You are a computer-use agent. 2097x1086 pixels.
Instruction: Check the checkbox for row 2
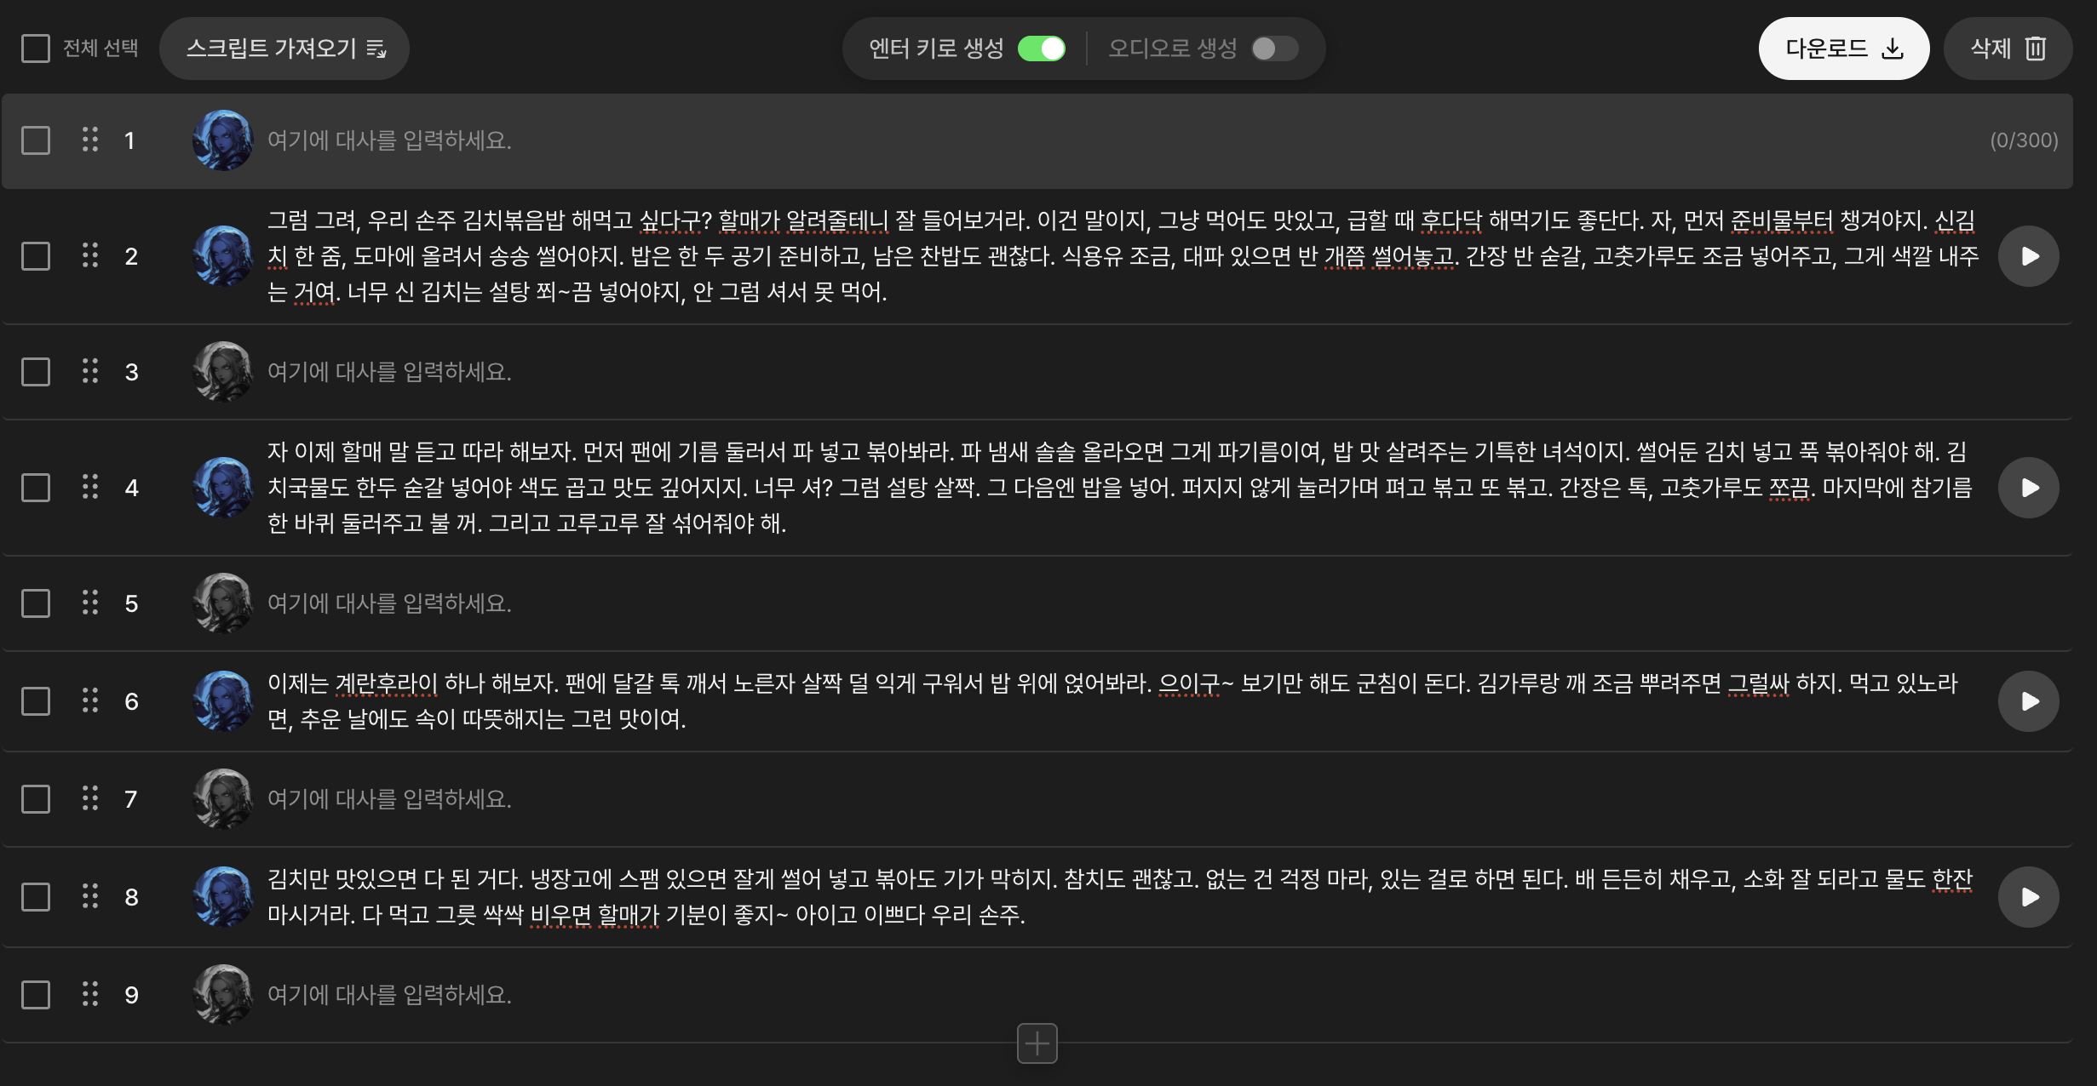[36, 256]
